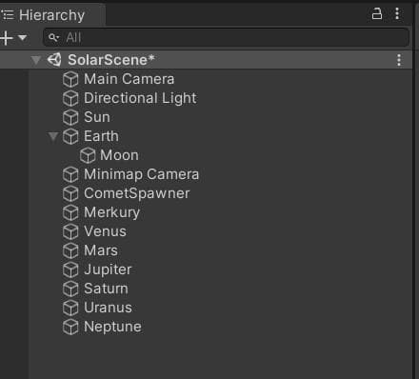This screenshot has height=379, width=419.
Task: Click the CometSpawner cube icon
Action: click(x=70, y=193)
